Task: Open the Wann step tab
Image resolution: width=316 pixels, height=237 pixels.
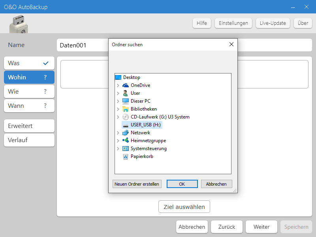Action: coord(29,106)
